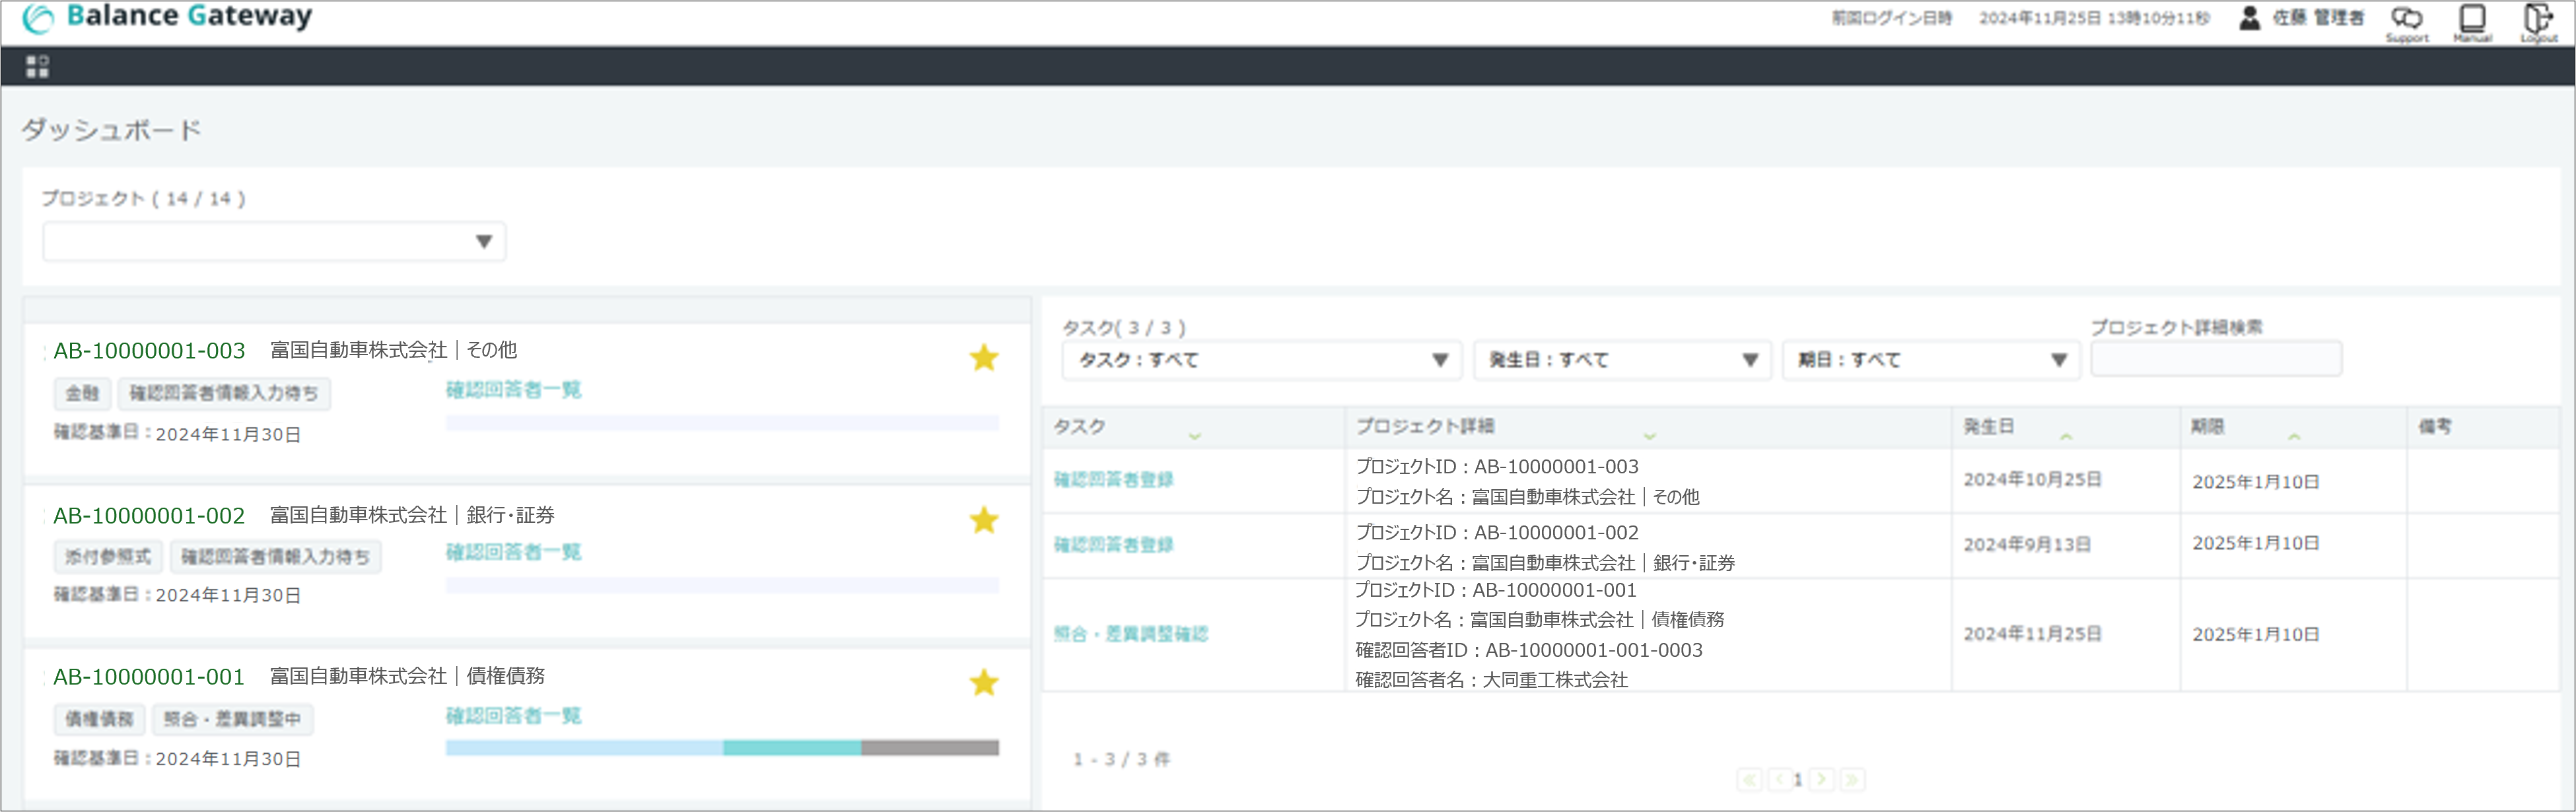Open the Manual icon

point(2472,19)
